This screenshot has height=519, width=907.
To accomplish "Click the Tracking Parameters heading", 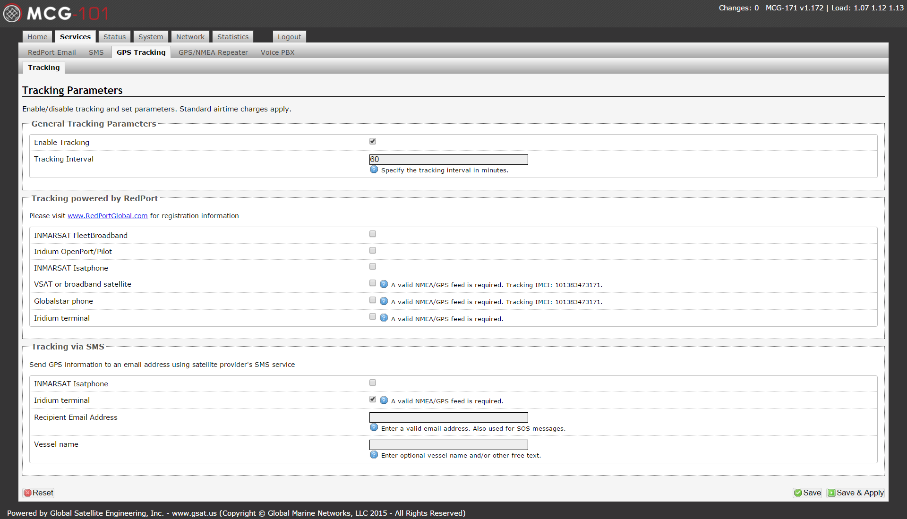I will tap(72, 90).
